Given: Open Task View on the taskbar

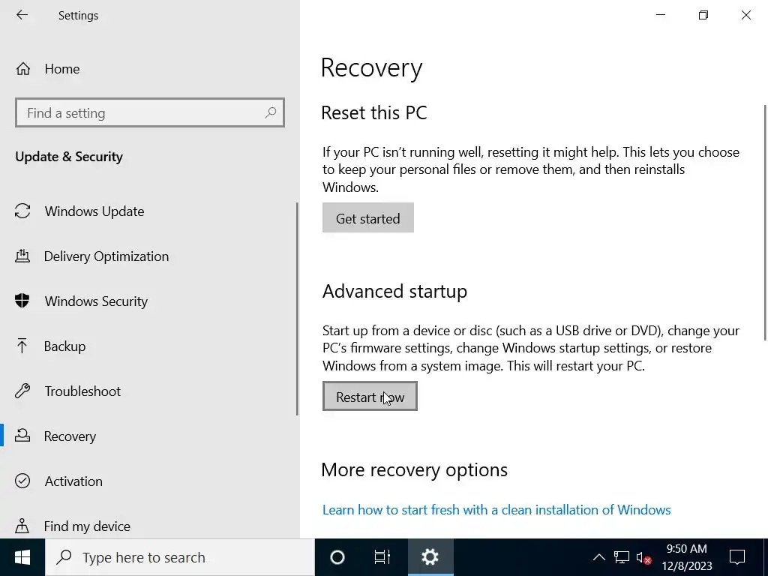Looking at the screenshot, I should click(382, 557).
